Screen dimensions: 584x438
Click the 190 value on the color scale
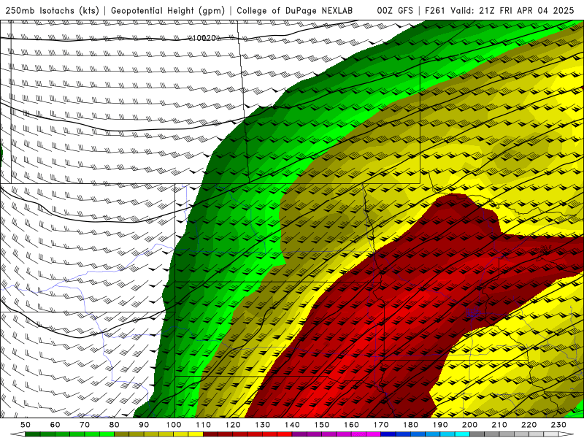coord(440,425)
